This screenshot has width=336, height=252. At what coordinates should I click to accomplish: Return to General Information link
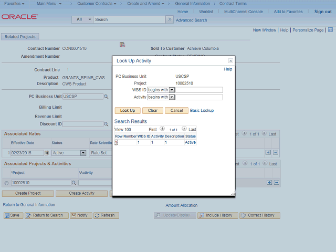click(x=29, y=205)
